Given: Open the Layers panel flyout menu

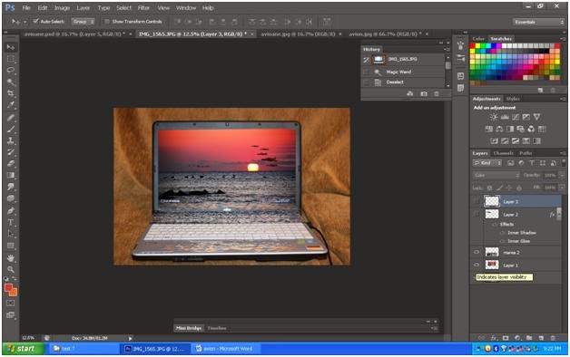Looking at the screenshot, I should pyautogui.click(x=563, y=153).
